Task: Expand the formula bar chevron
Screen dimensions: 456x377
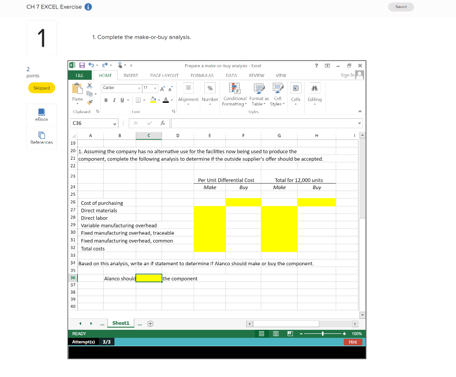Action: point(359,123)
